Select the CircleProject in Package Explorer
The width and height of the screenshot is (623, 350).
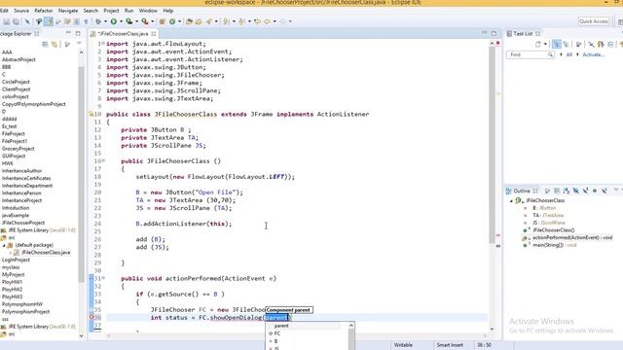tap(16, 82)
